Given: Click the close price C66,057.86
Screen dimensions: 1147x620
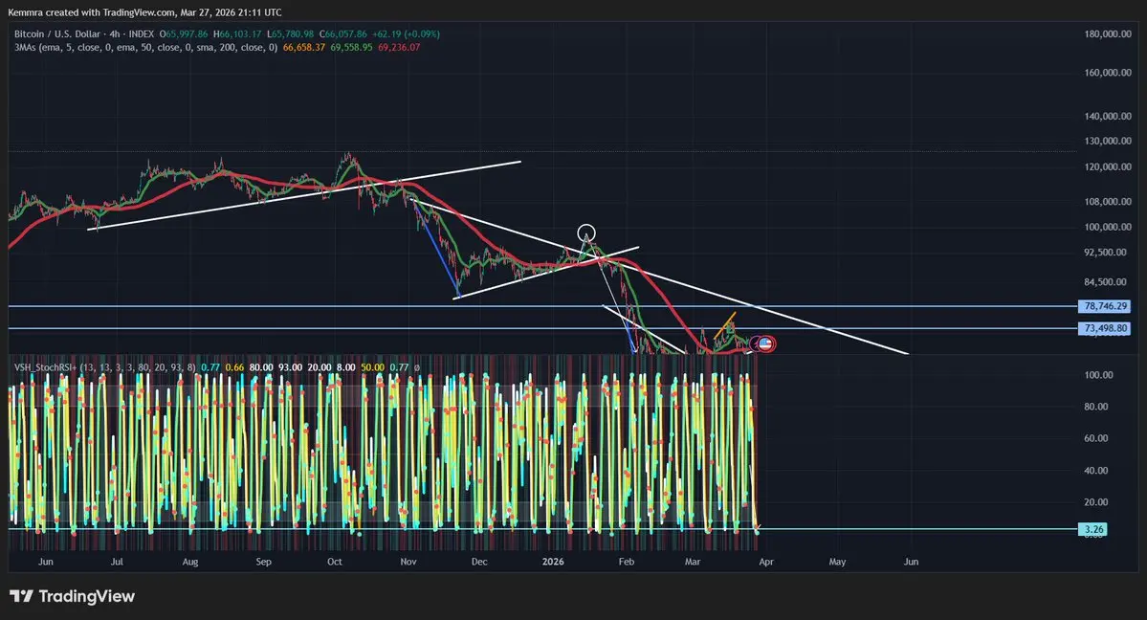Looking at the screenshot, I should [343, 33].
